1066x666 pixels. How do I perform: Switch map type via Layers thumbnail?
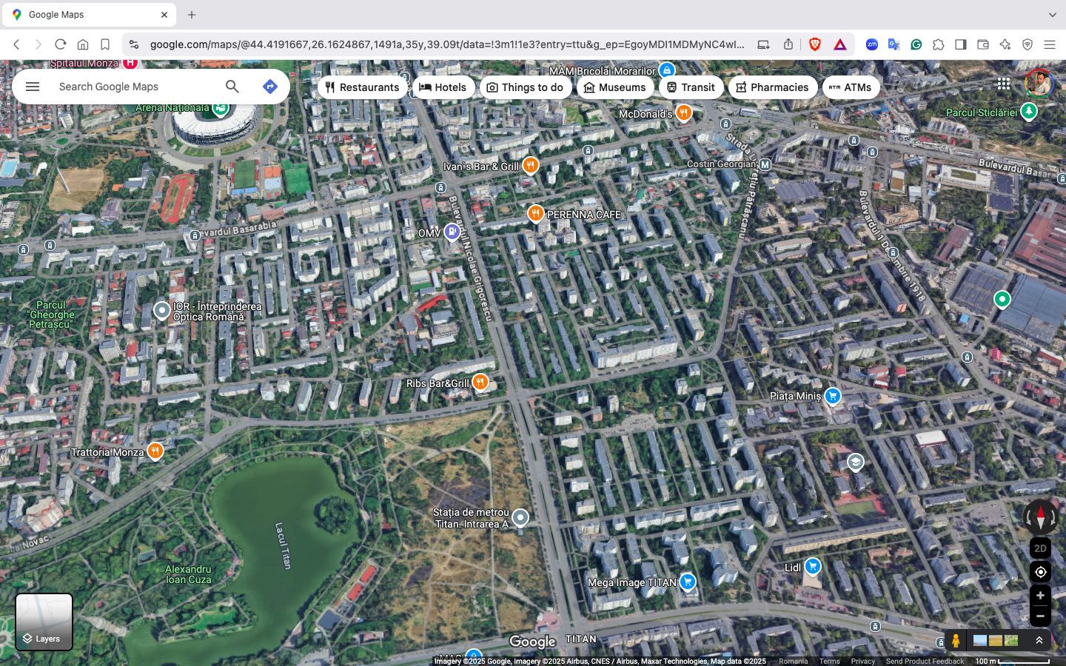[x=44, y=622]
